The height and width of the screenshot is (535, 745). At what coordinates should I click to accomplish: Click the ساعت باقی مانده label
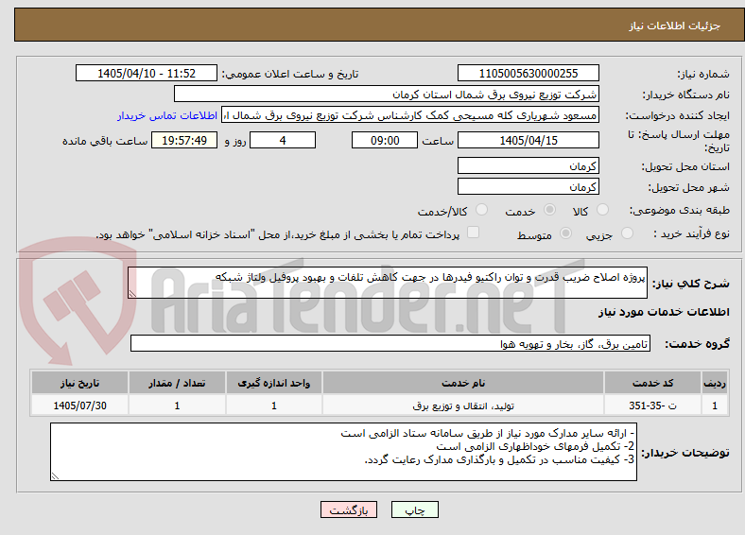coord(105,141)
